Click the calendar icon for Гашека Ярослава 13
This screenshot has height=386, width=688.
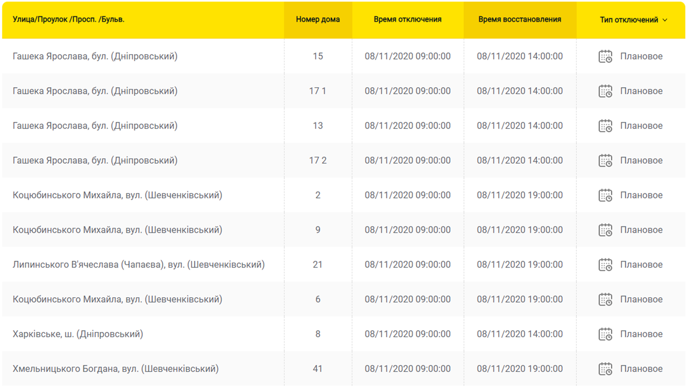[605, 126]
